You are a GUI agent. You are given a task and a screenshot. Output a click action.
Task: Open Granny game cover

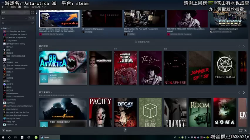click(175, 112)
